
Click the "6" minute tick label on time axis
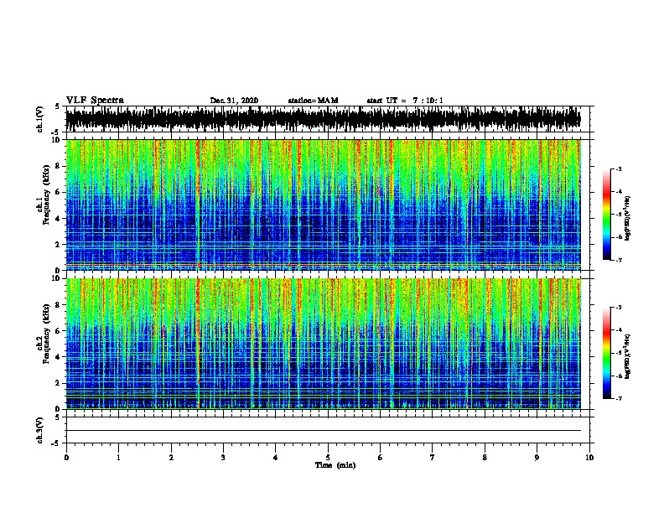coord(380,458)
